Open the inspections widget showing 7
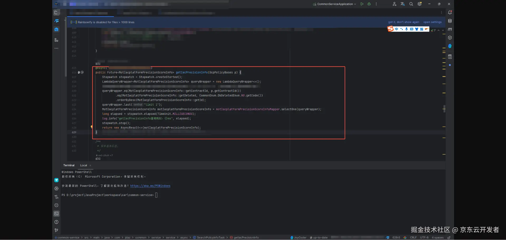This screenshot has width=506, height=240. 433,30
